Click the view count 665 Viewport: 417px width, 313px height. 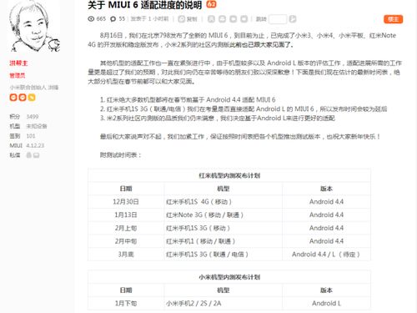101,19
